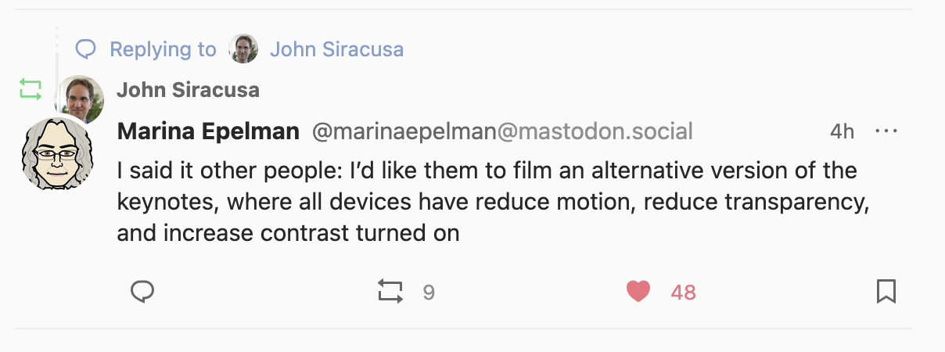This screenshot has width=945, height=352.
Task: Open the bold gray John Siracusa booster name
Action: coord(188,91)
